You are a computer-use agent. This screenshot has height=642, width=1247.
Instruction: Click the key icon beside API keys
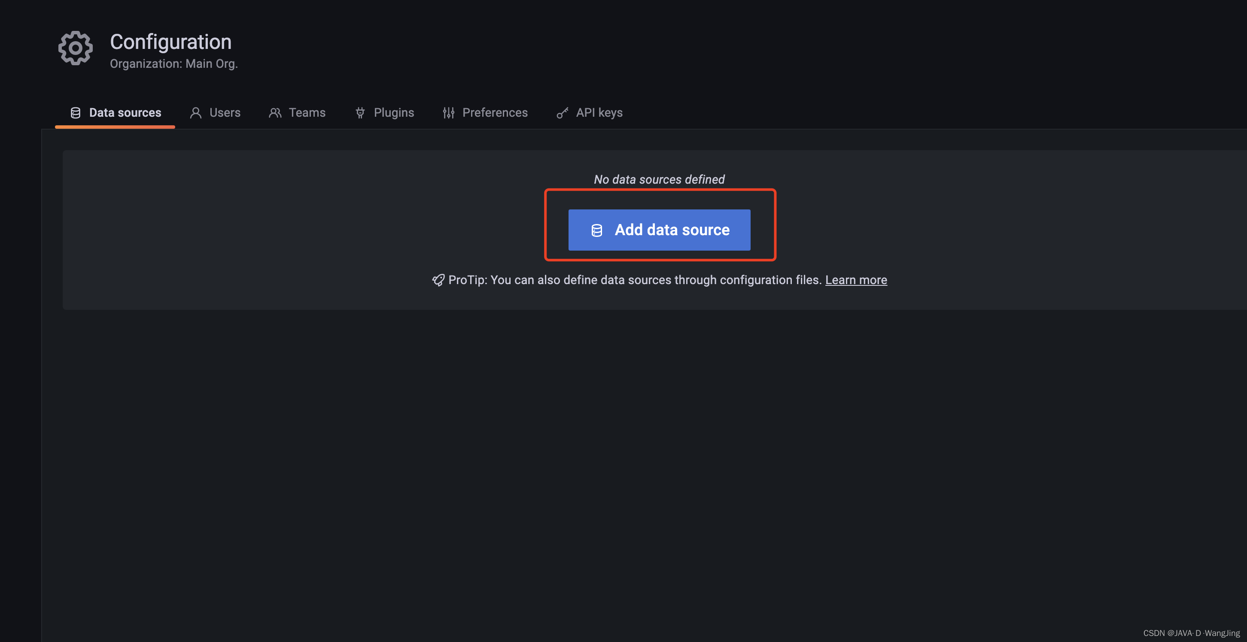[562, 113]
